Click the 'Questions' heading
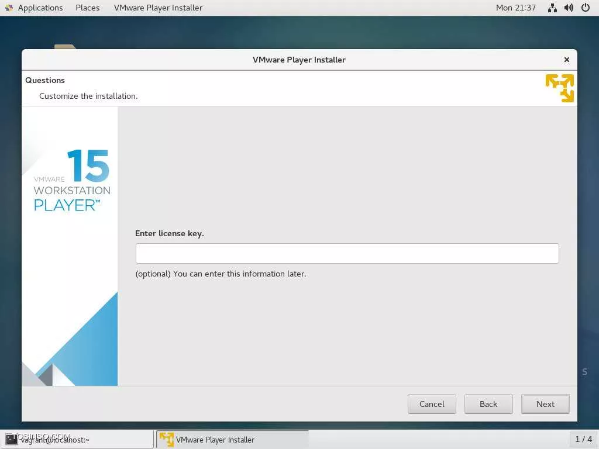599x449 pixels. pos(45,80)
